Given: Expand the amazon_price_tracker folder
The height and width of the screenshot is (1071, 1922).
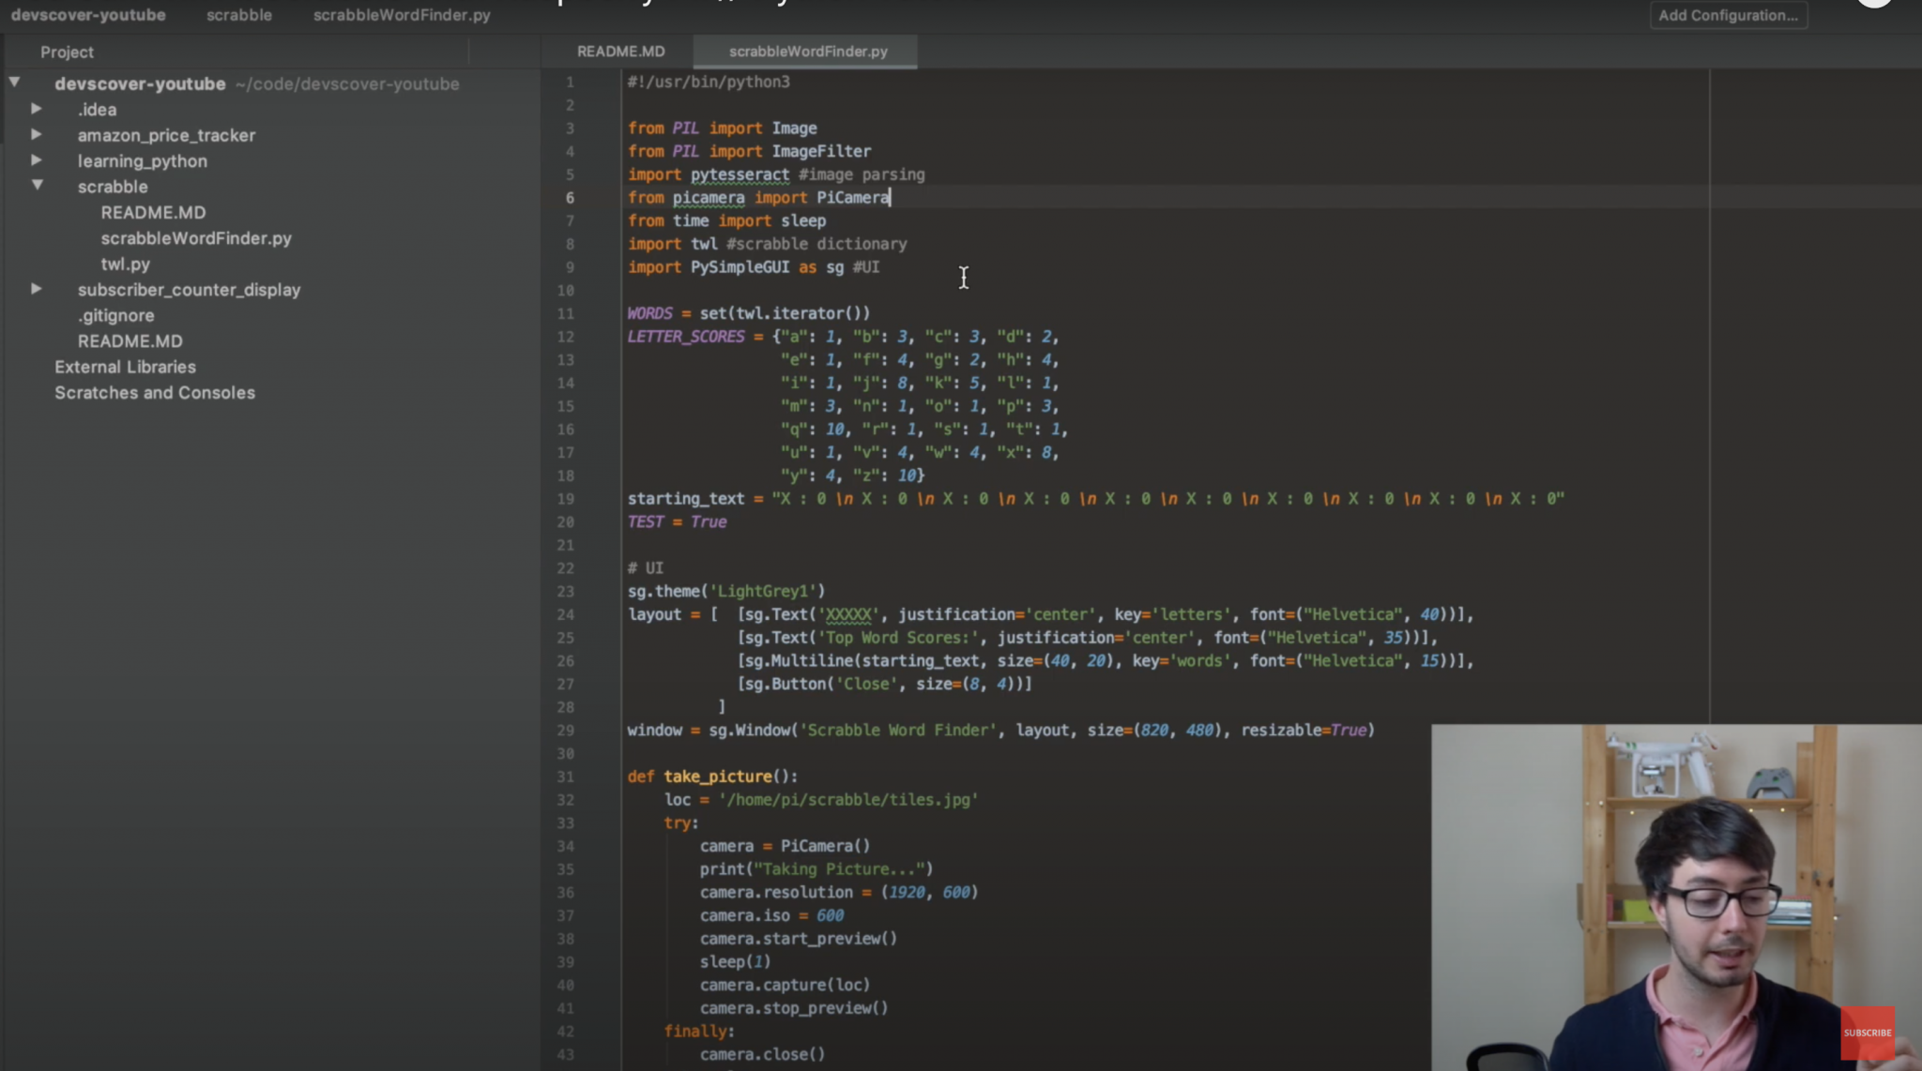Looking at the screenshot, I should coord(37,134).
